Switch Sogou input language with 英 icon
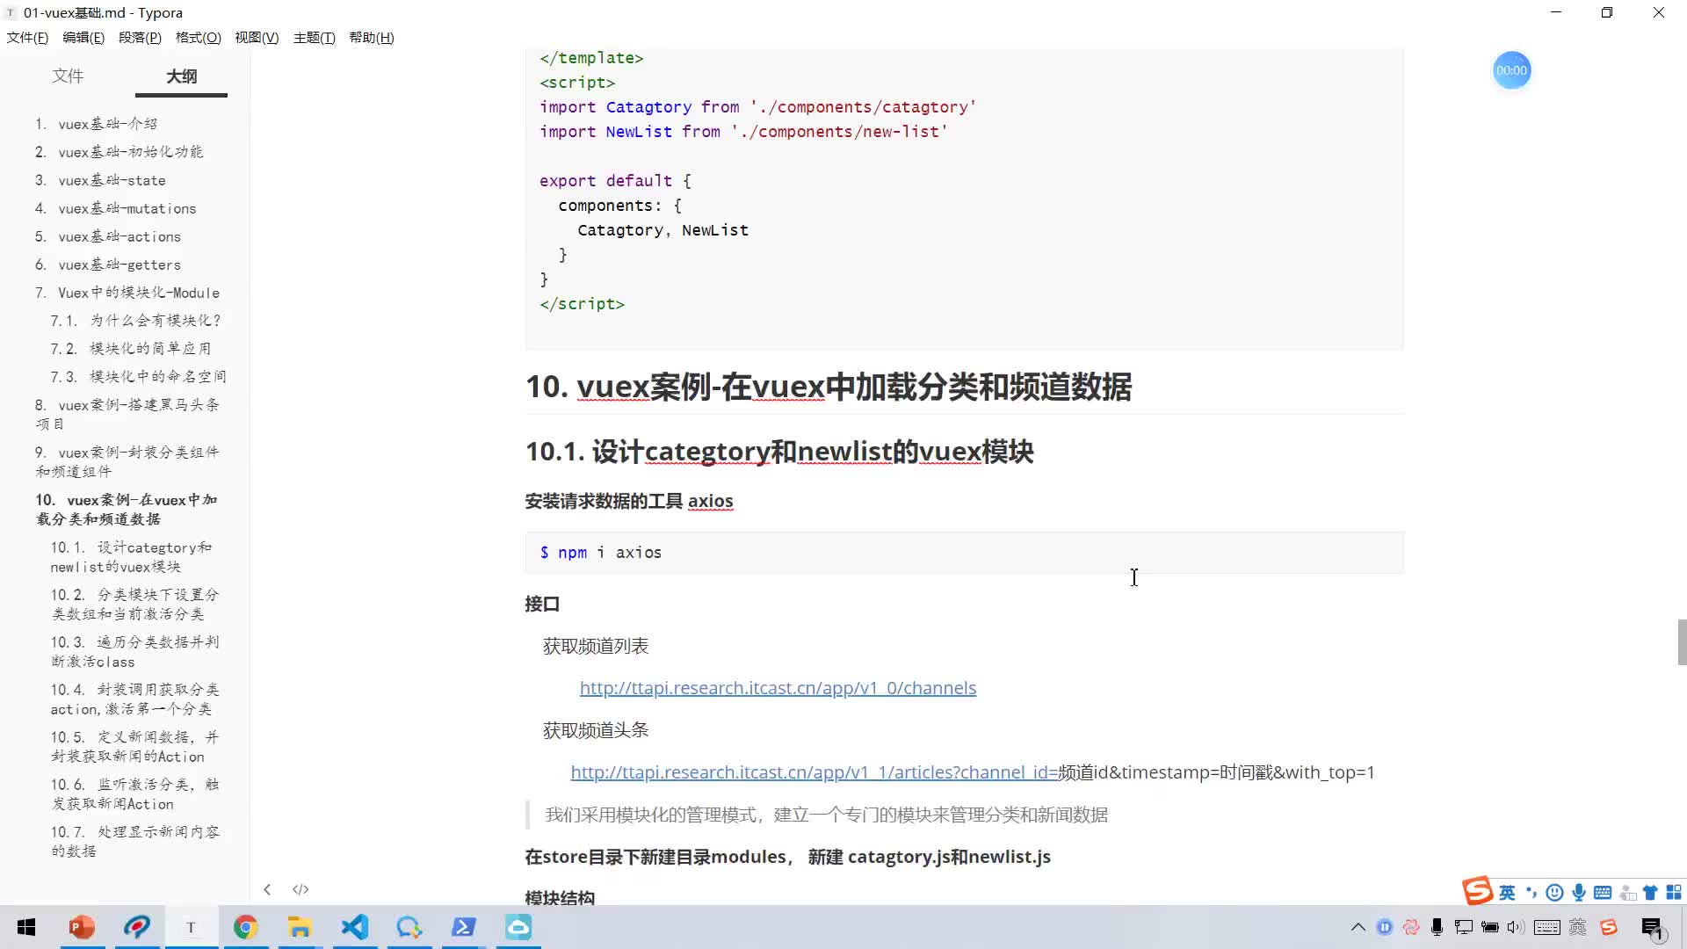This screenshot has height=949, width=1687. 1507,893
